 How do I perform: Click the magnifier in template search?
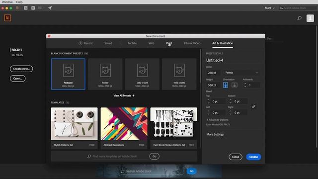click(89, 156)
